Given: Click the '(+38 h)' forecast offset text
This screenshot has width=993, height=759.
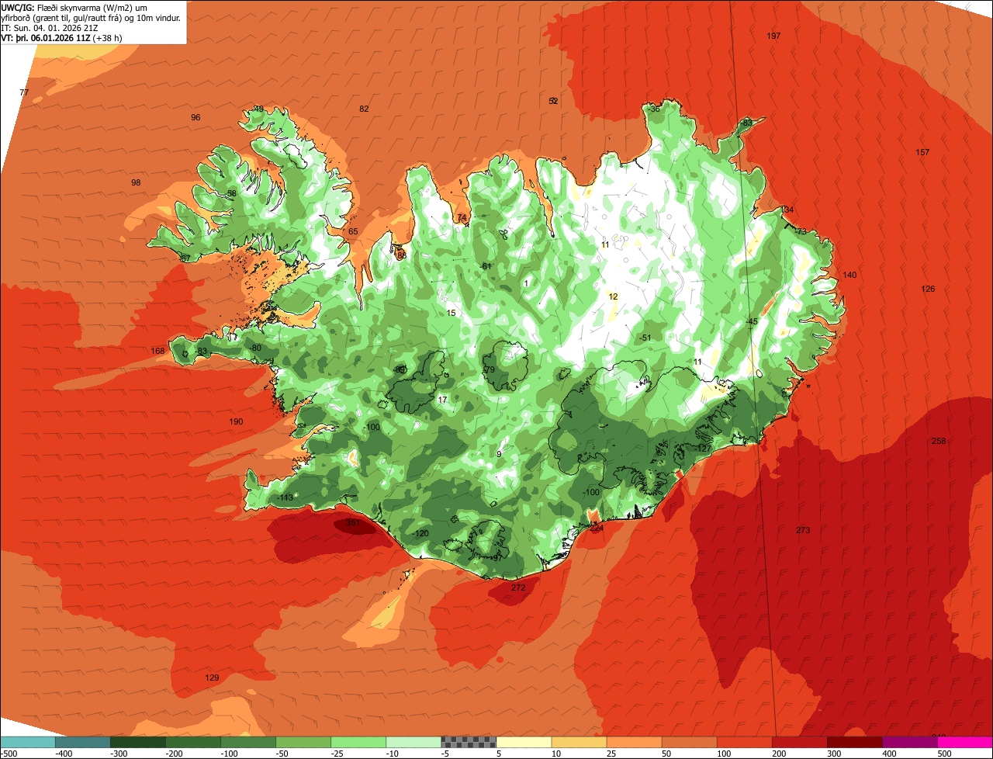Looking at the screenshot, I should pos(108,37).
